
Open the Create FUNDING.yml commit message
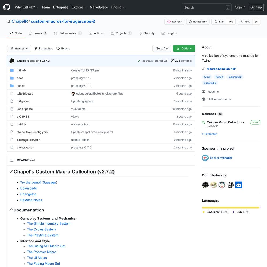(85, 70)
